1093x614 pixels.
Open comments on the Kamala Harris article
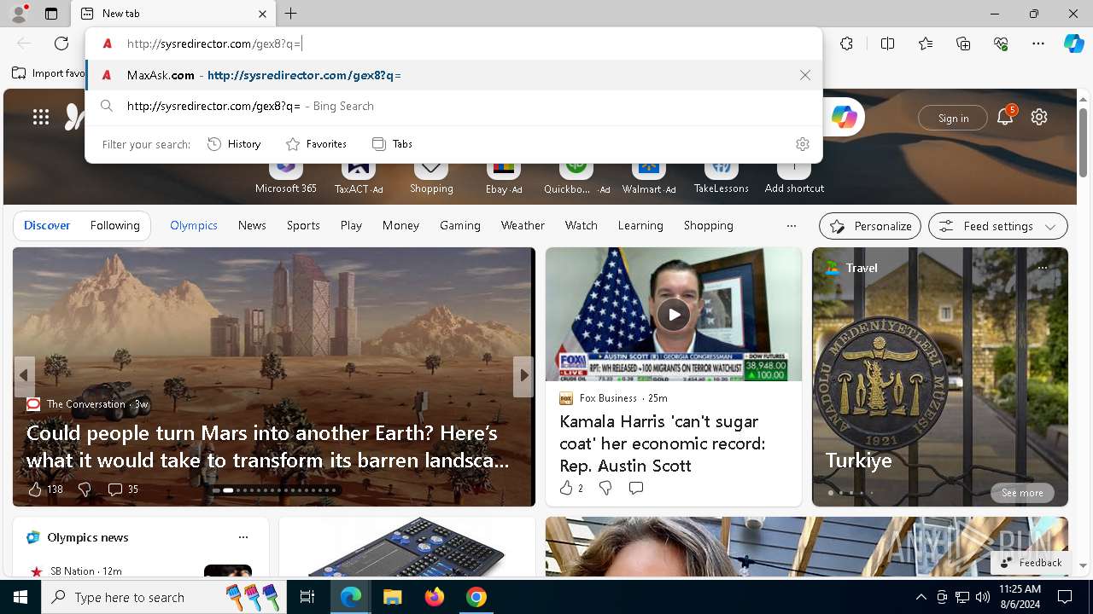coord(636,488)
